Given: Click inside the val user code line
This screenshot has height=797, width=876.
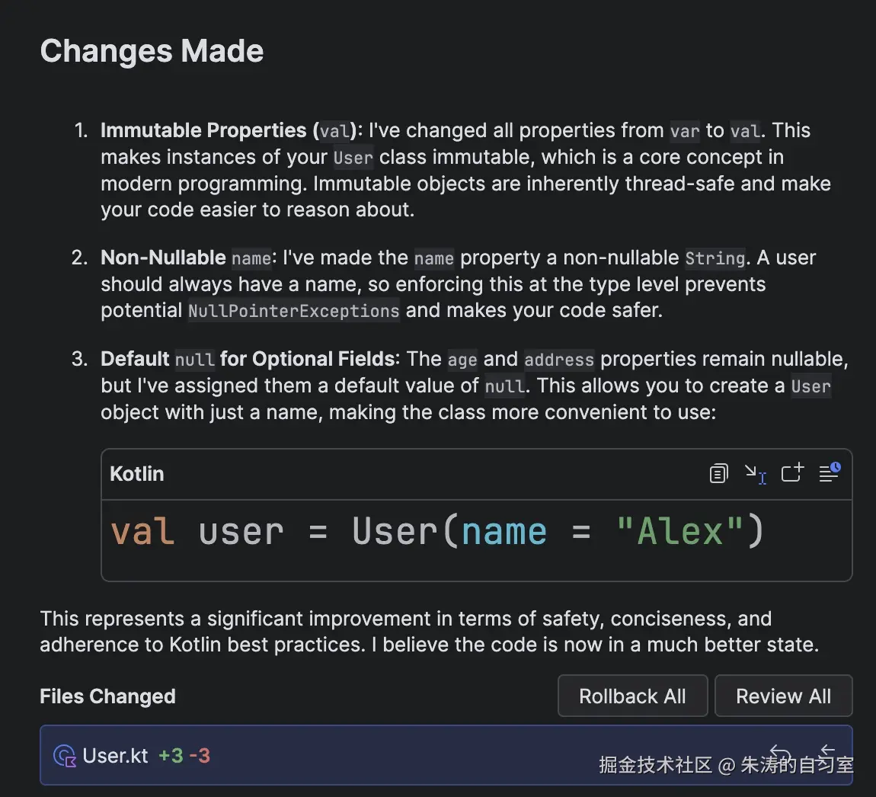Looking at the screenshot, I should click(x=436, y=532).
